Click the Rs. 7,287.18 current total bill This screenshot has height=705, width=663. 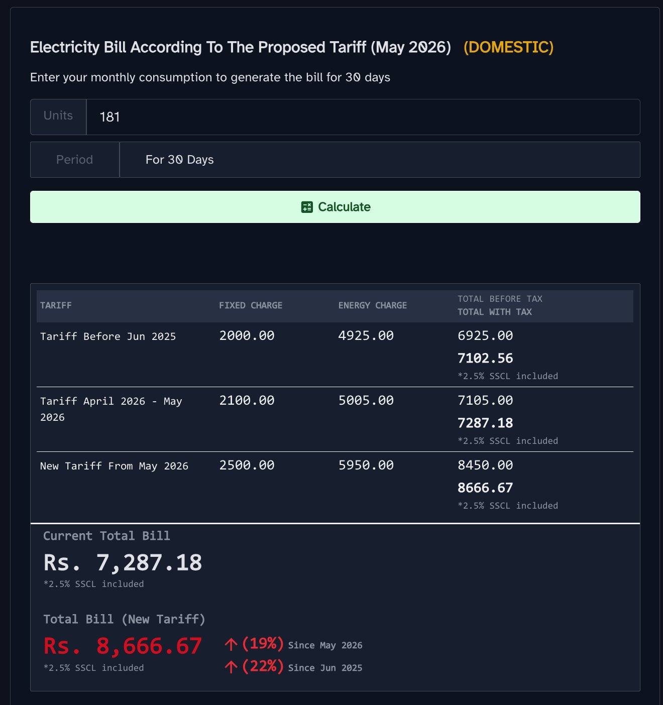(x=123, y=563)
